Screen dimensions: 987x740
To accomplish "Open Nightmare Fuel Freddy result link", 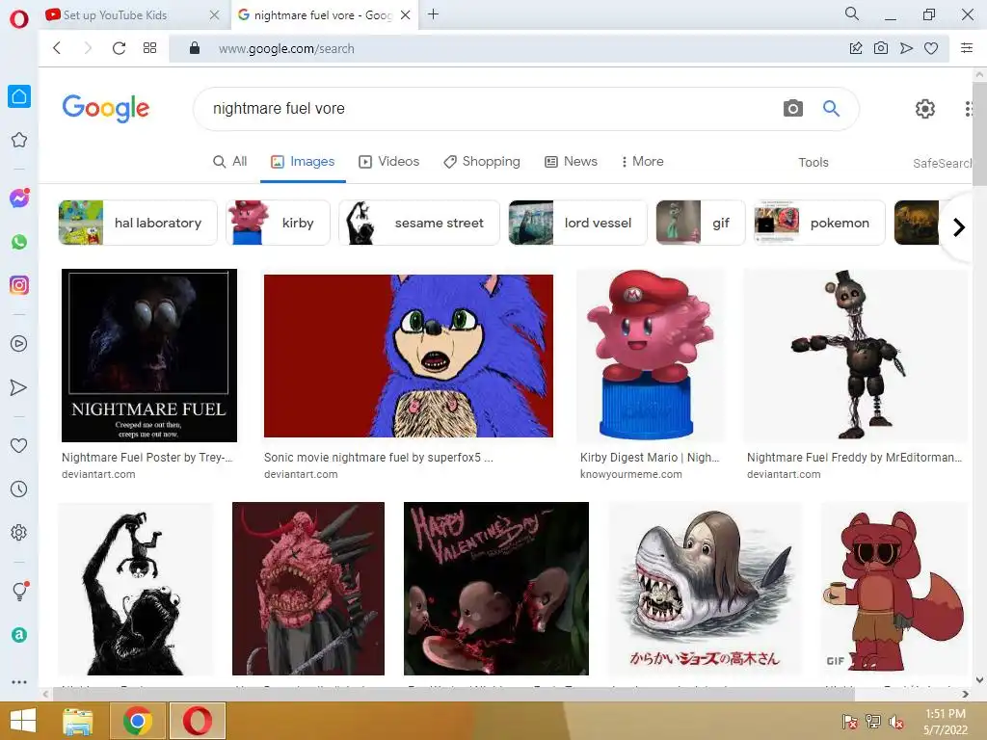I will click(x=854, y=458).
